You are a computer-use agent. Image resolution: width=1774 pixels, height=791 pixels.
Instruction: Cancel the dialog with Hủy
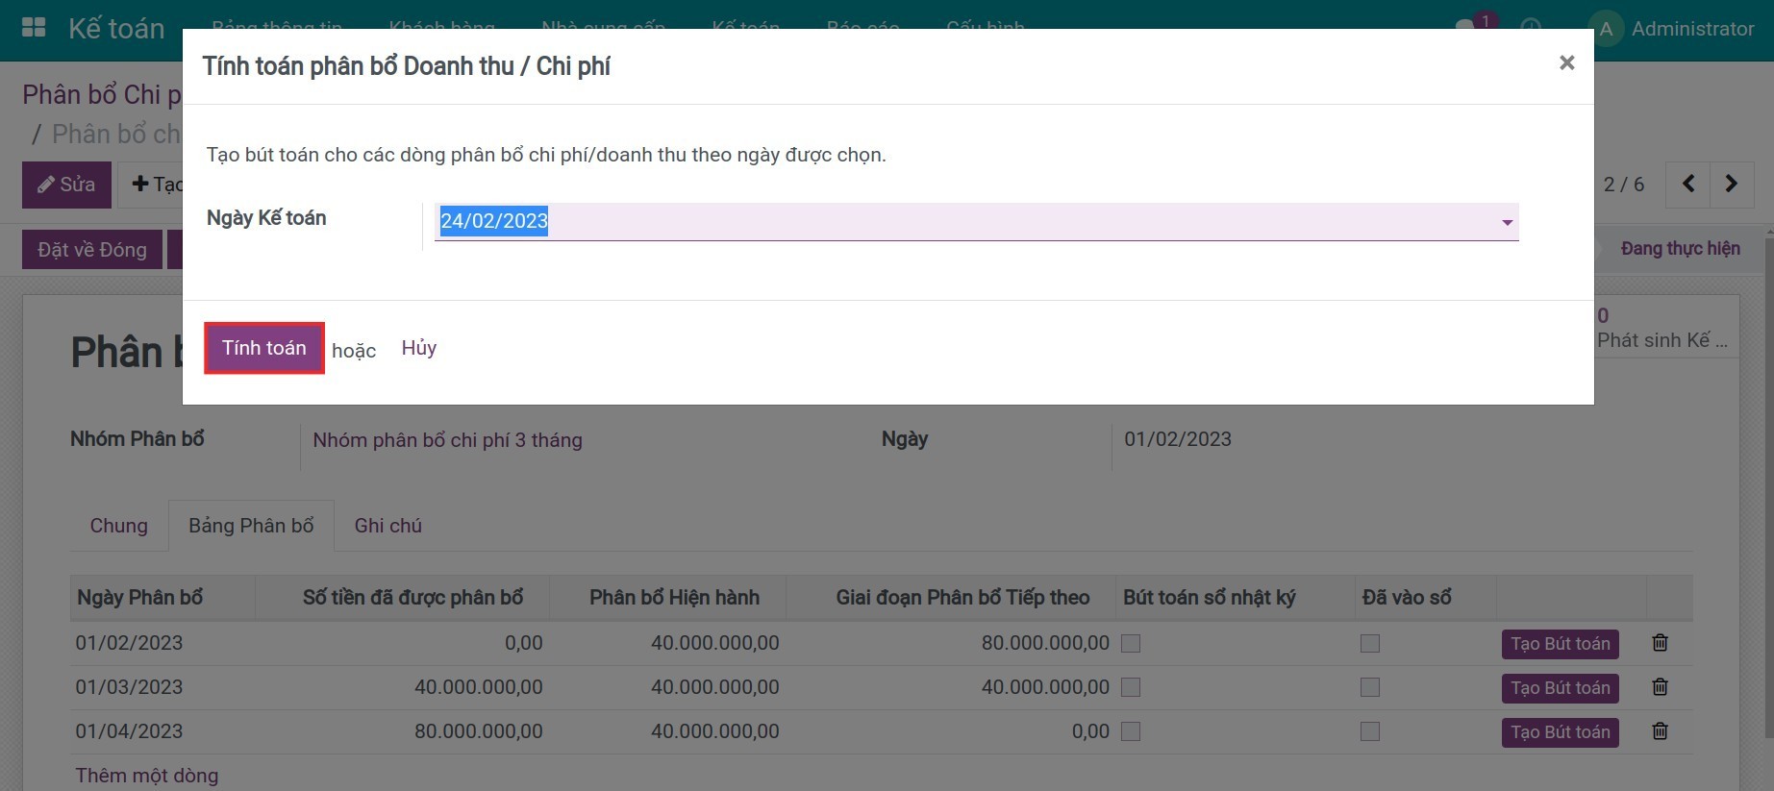click(x=418, y=348)
